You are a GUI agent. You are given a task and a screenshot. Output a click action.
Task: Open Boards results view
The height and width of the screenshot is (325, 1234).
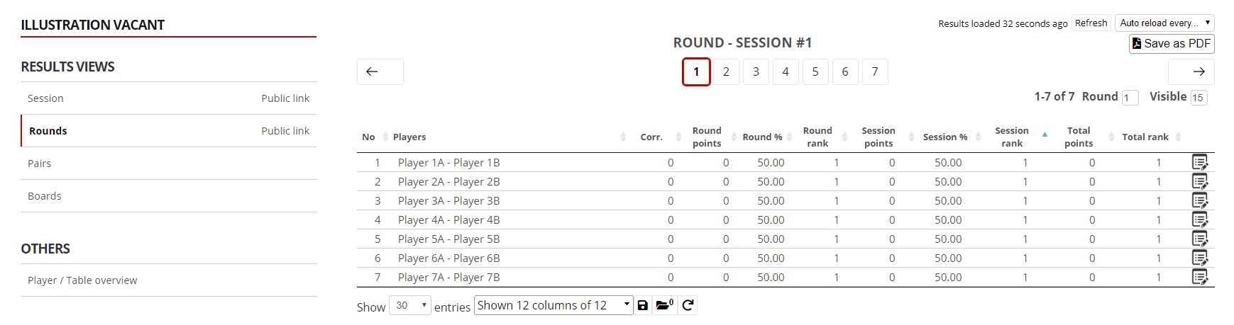coord(45,196)
